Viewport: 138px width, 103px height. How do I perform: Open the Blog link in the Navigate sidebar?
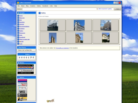20,20
